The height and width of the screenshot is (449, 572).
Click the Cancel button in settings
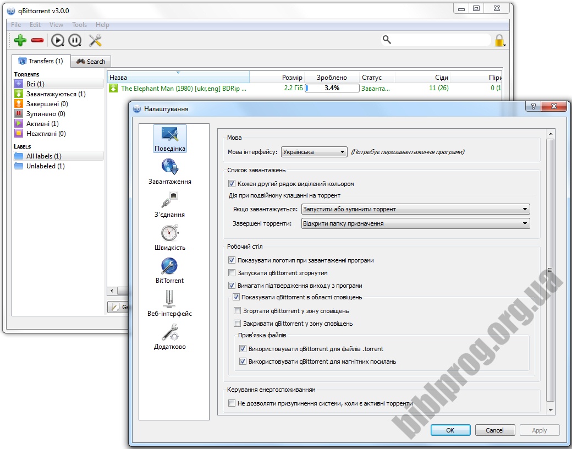coord(494,430)
